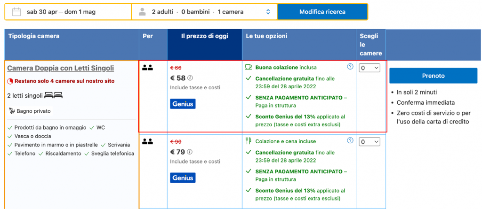Click help icon for breakfast and dinner option
The image size is (482, 209).
point(350,140)
